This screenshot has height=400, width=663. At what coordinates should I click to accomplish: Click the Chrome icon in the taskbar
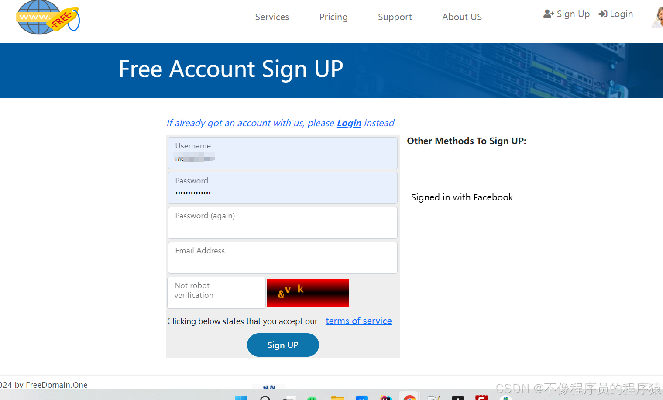pyautogui.click(x=409, y=397)
